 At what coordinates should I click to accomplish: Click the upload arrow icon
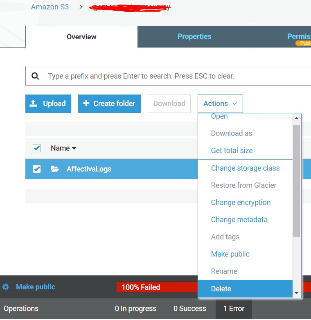click(x=34, y=104)
